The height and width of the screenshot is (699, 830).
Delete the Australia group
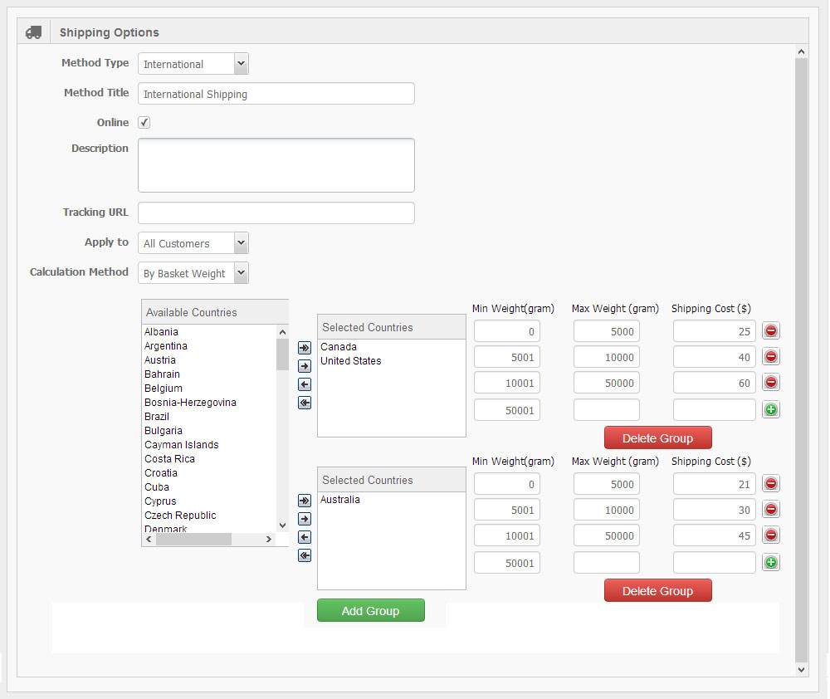tap(658, 590)
